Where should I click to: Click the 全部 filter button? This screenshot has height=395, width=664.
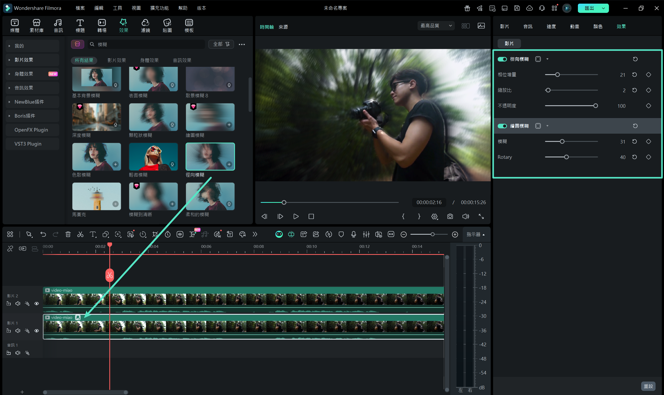[x=221, y=44]
